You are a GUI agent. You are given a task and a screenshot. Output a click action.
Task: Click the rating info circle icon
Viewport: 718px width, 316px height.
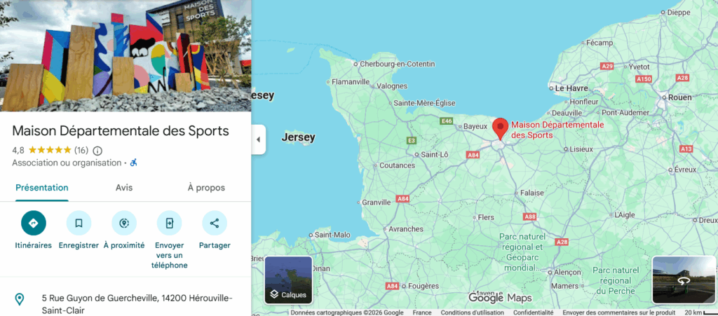(x=97, y=151)
